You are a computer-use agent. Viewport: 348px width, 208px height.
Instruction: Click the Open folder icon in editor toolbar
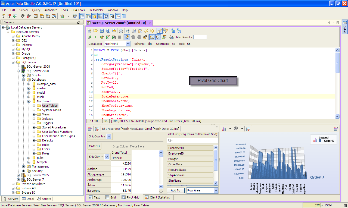(95, 31)
